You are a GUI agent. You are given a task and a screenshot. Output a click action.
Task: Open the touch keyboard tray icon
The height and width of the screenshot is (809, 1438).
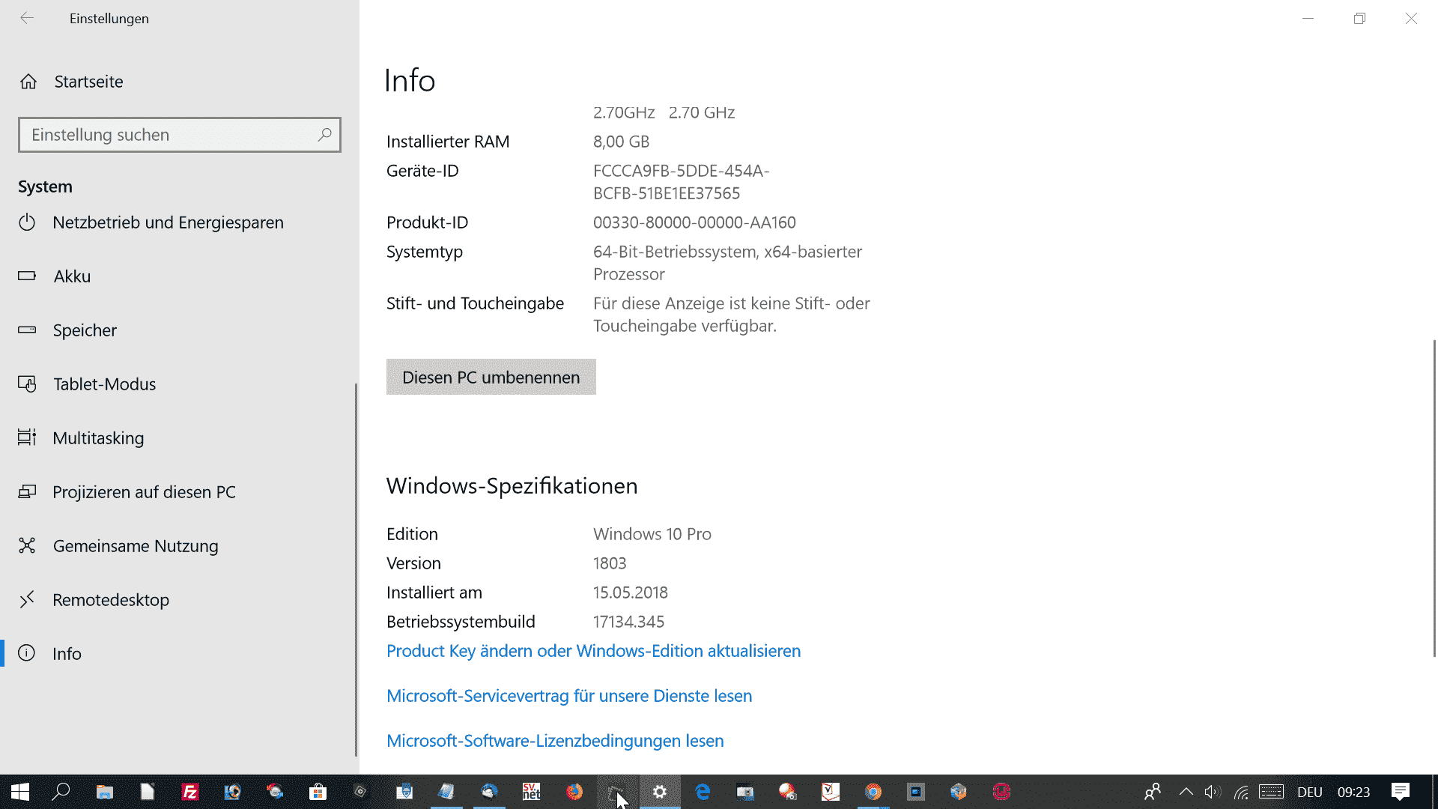[x=1272, y=792]
